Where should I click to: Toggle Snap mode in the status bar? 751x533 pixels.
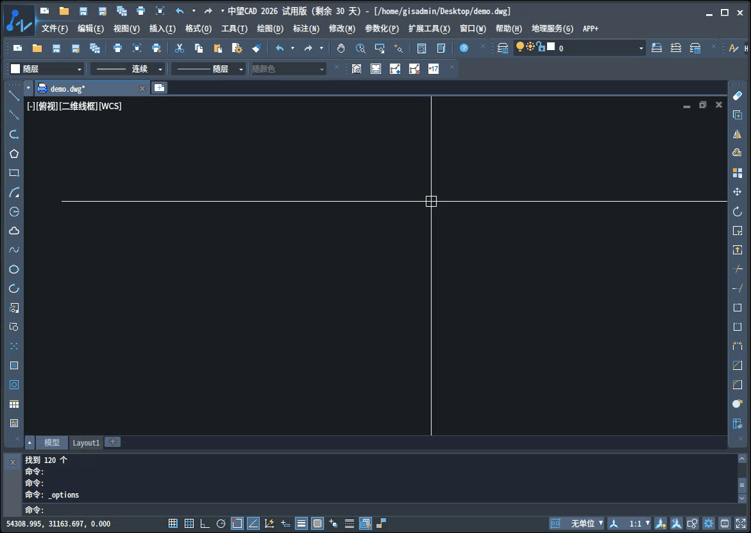pyautogui.click(x=173, y=523)
